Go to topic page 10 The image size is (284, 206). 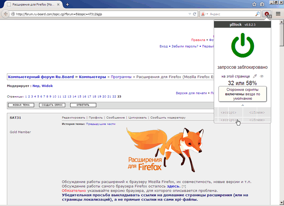[x=54, y=96]
